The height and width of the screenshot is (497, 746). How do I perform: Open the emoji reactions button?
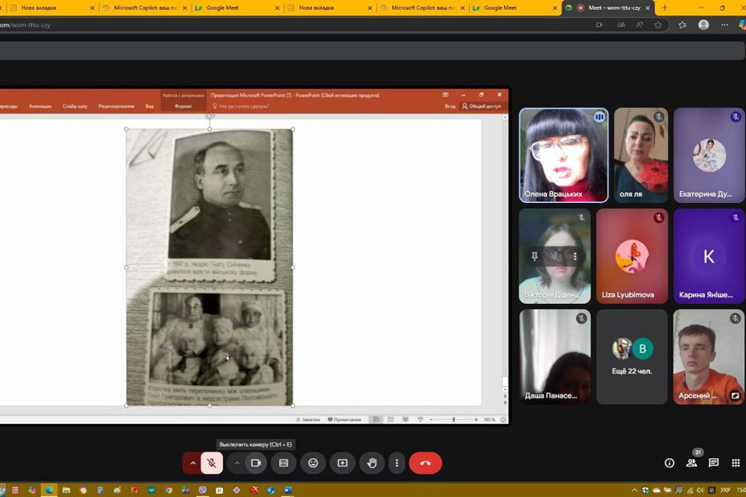tap(312, 463)
